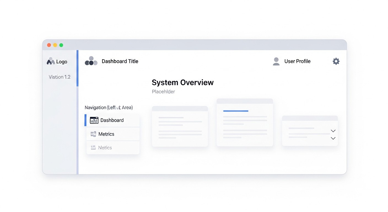Expand the lower chevron on the rightmost card
Viewport: 388px width, 212px height.
point(333,138)
